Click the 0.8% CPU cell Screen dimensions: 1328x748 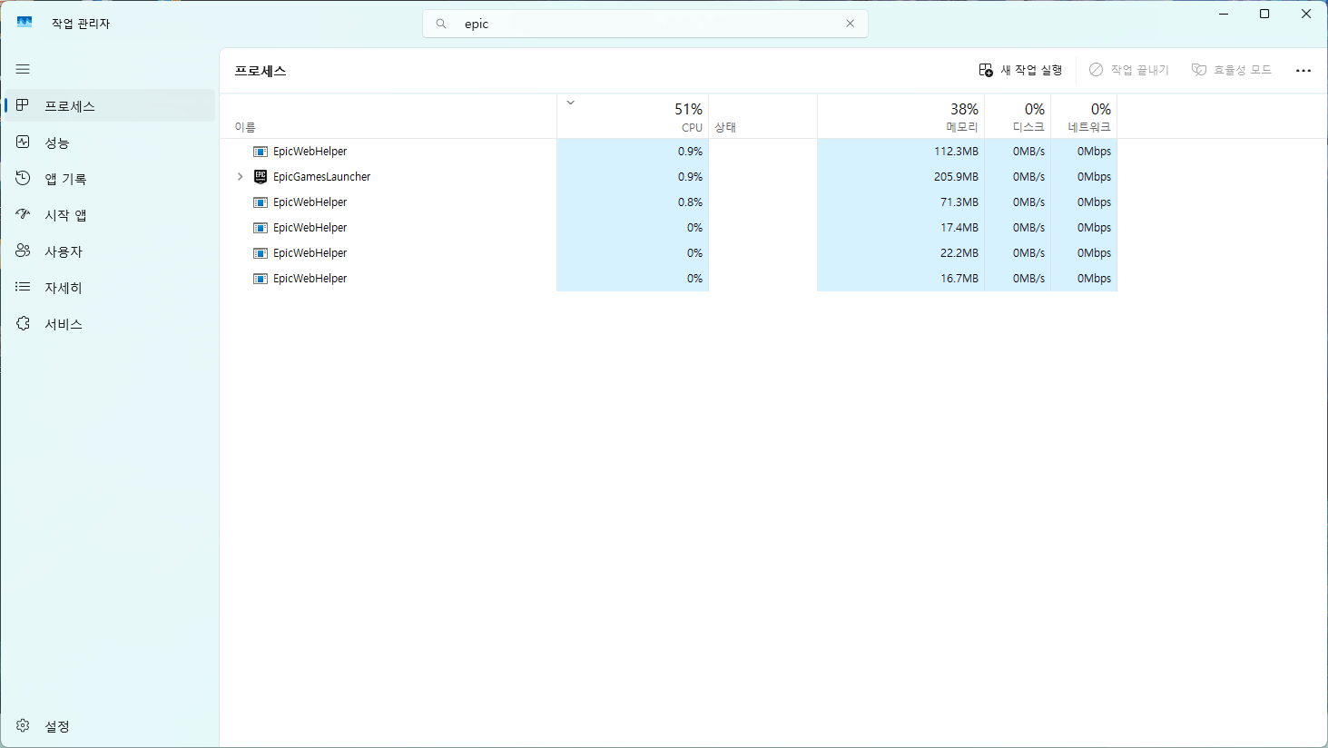[x=633, y=202]
